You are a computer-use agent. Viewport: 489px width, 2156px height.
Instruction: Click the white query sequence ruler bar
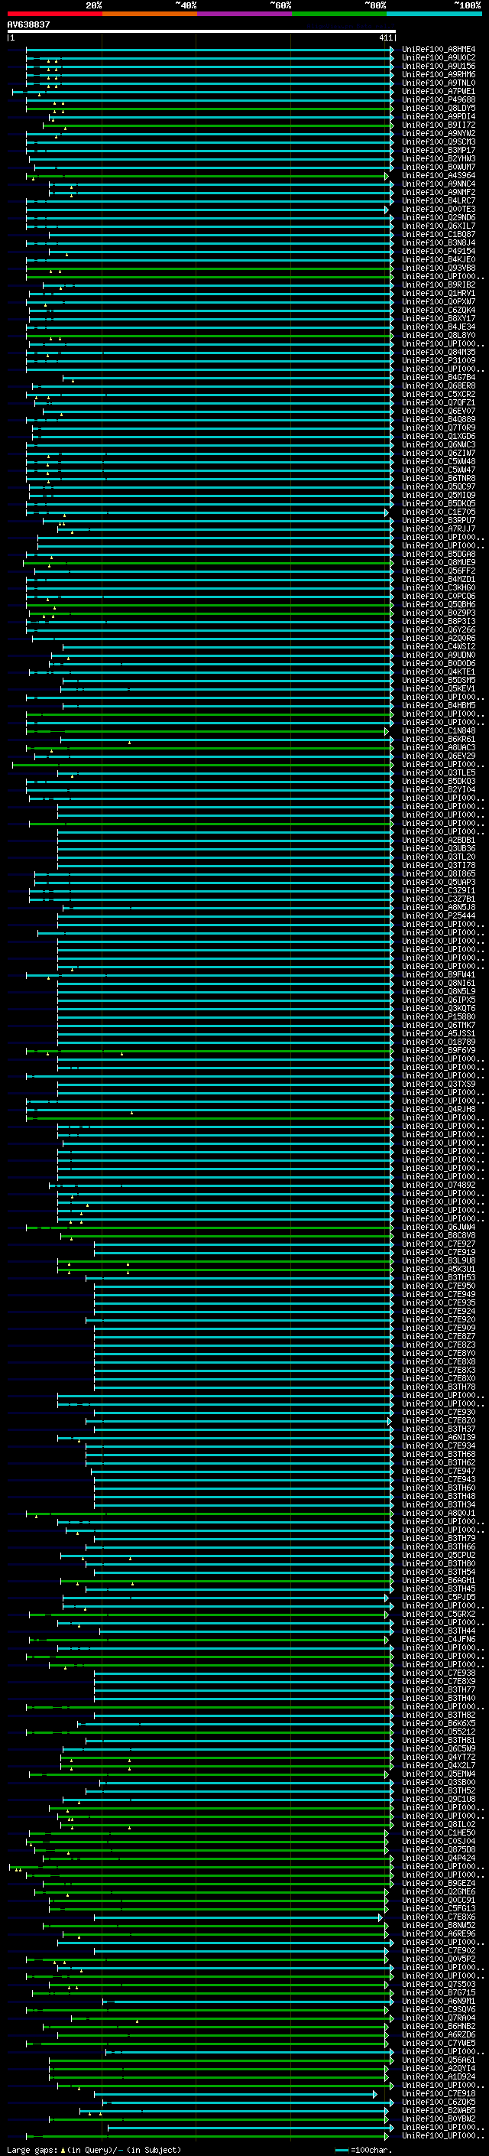pos(201,32)
